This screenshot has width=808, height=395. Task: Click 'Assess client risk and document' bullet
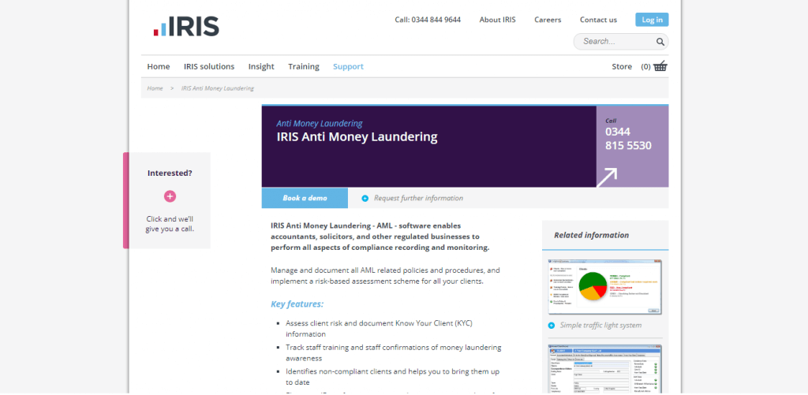pos(379,329)
